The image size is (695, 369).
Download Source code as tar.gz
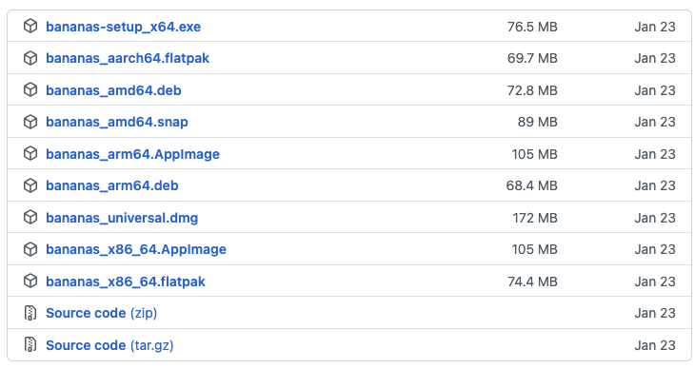(109, 345)
